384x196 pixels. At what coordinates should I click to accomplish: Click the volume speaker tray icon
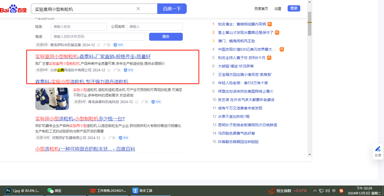pyautogui.click(x=328, y=191)
